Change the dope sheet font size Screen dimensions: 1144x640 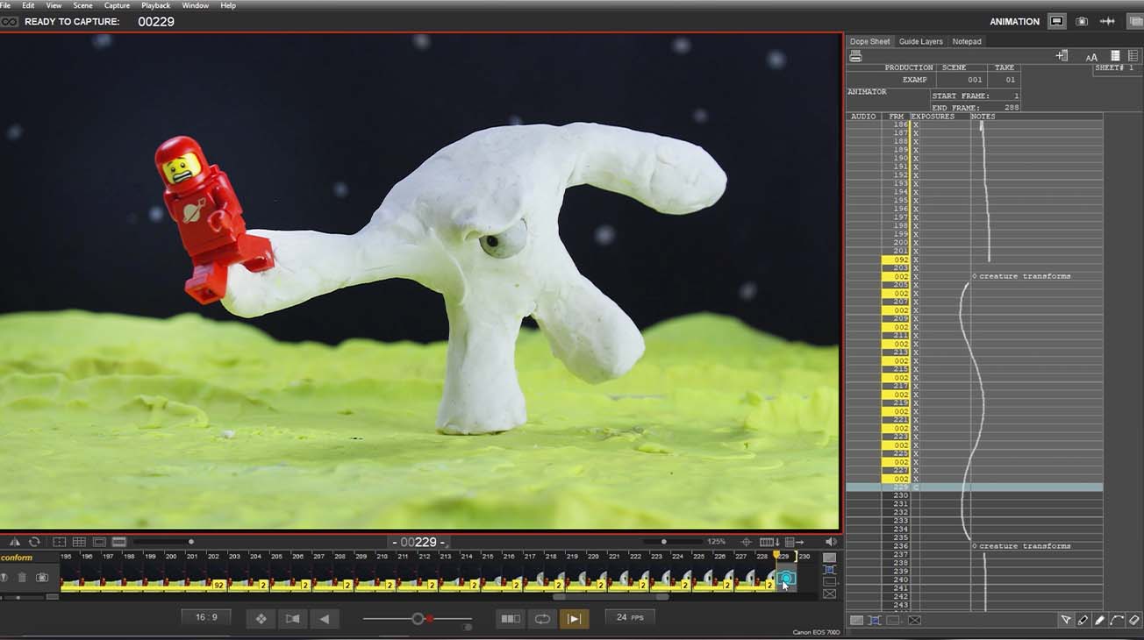1091,56
